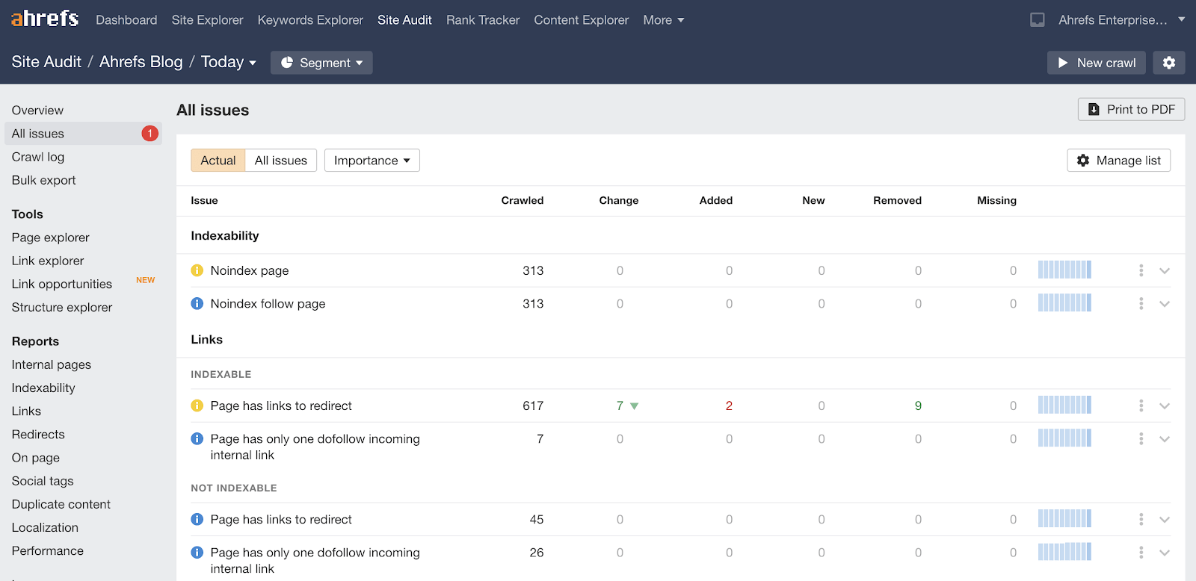Click the Manage list button
Screen dimensions: 1196x581
(1118, 161)
